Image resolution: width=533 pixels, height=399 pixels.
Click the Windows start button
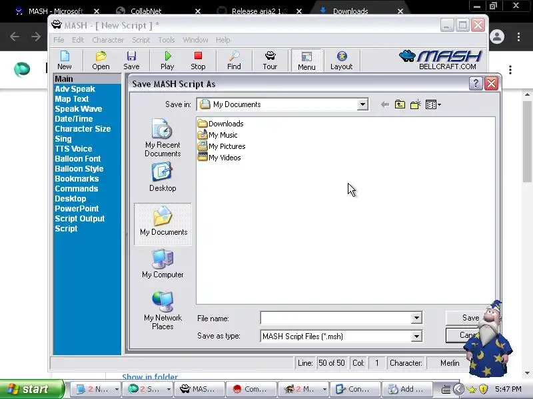[32, 389]
